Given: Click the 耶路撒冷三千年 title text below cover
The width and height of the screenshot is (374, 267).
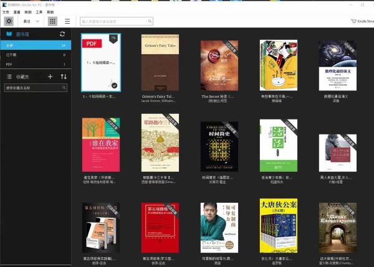Looking at the screenshot, I should point(158,177).
